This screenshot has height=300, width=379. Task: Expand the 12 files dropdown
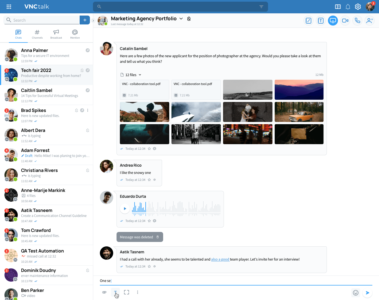tap(140, 75)
